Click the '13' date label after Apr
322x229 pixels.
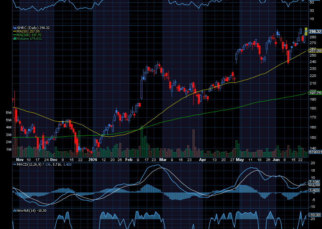[x=215, y=160]
